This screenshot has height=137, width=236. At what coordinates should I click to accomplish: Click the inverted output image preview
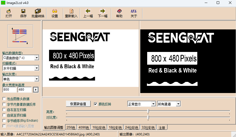[188, 61]
